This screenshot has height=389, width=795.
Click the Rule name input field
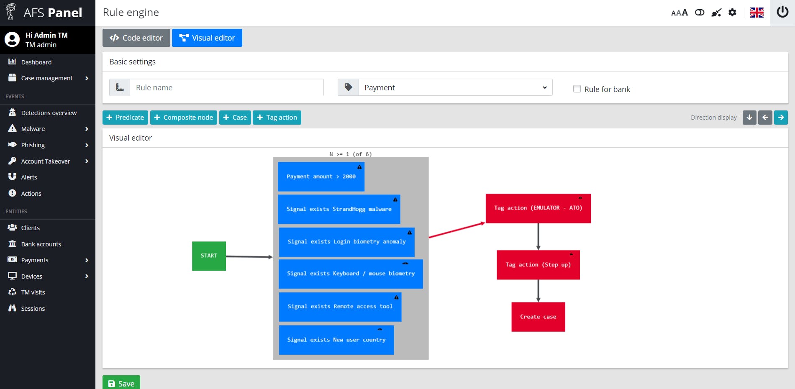pos(226,87)
